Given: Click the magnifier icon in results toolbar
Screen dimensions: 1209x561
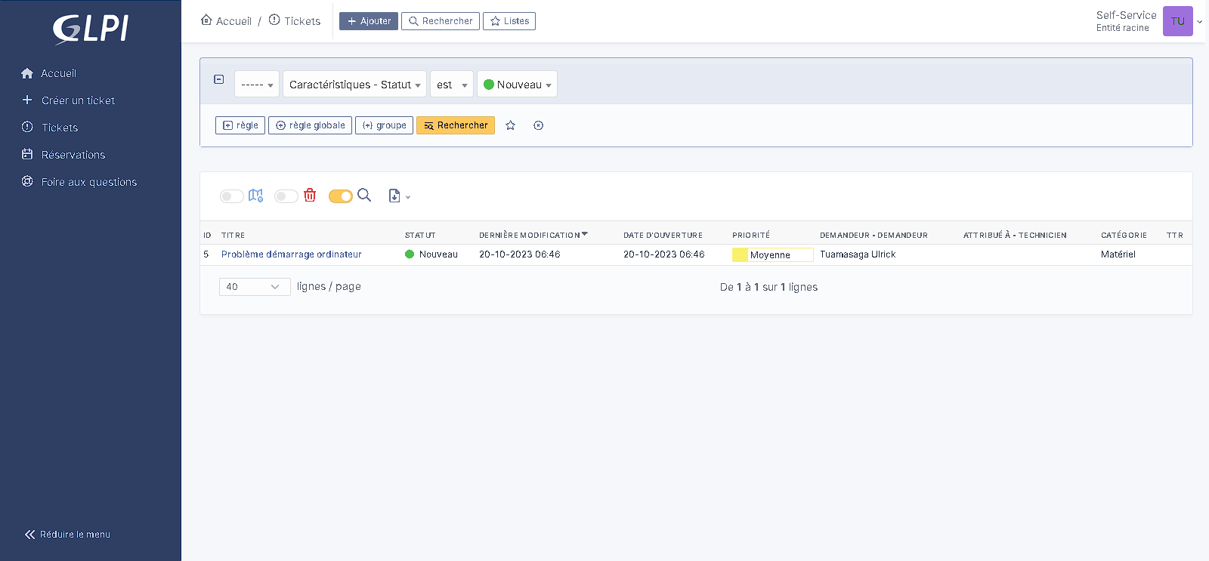Looking at the screenshot, I should point(364,196).
